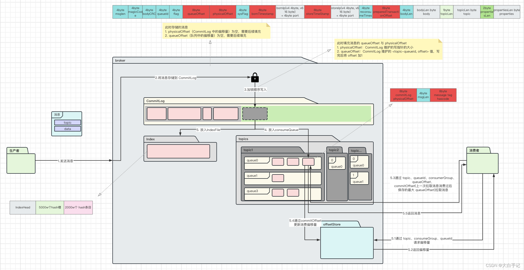Click the '4byte queueId' cell
524x270 pixels.
(x=163, y=12)
